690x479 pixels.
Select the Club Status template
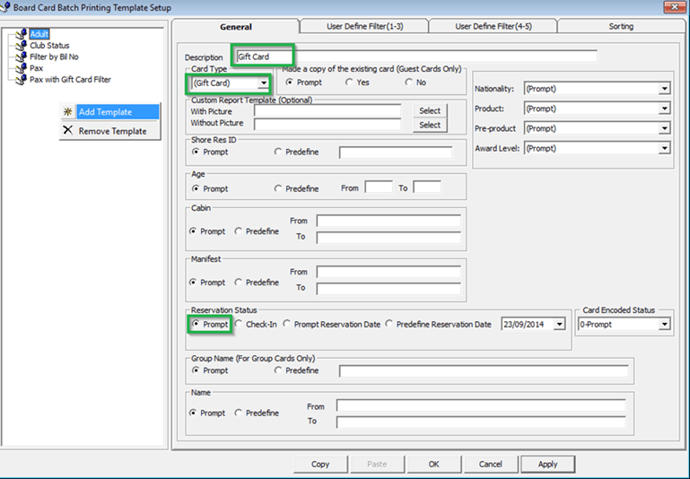click(x=49, y=46)
